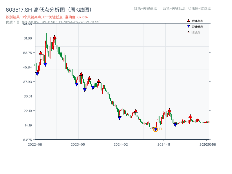Click the 2024-02 label on the x-axis

click(x=121, y=144)
